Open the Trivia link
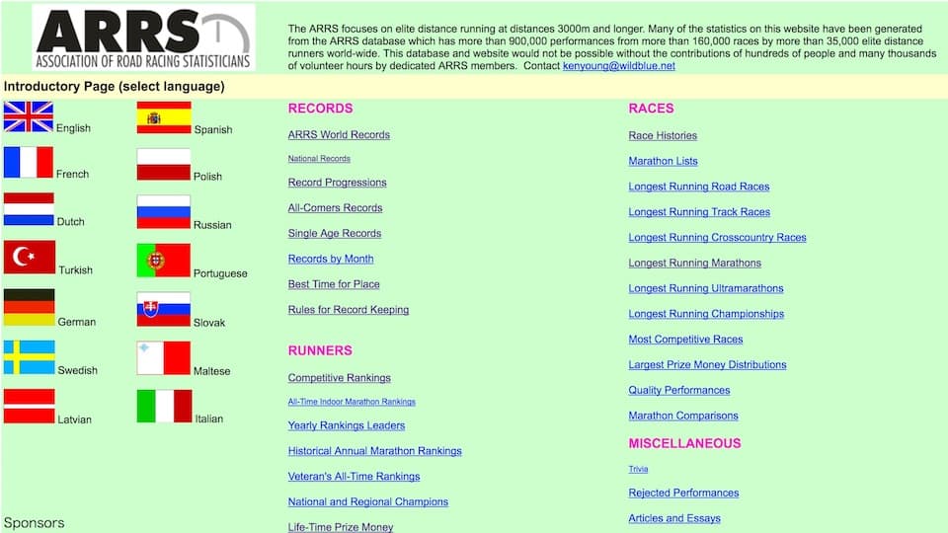Viewport: 948px width, 533px height. (x=638, y=469)
